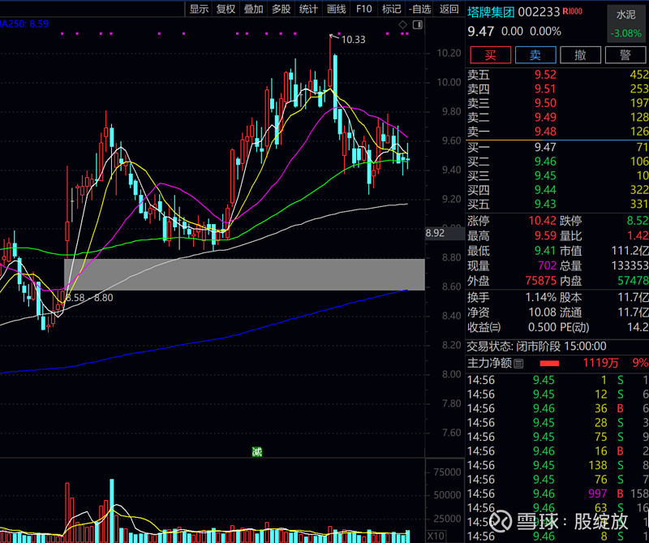Open the 多股 multi-stock view menu
Screen dimensions: 649x543
pos(281,9)
